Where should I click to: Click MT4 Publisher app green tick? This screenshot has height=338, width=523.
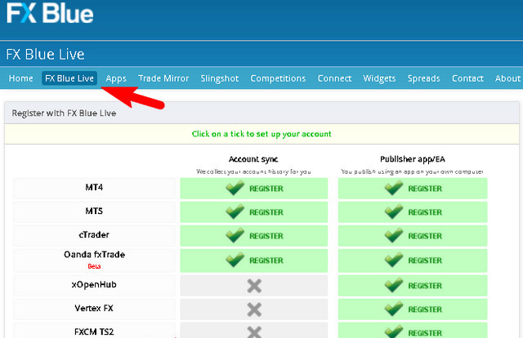pos(394,188)
